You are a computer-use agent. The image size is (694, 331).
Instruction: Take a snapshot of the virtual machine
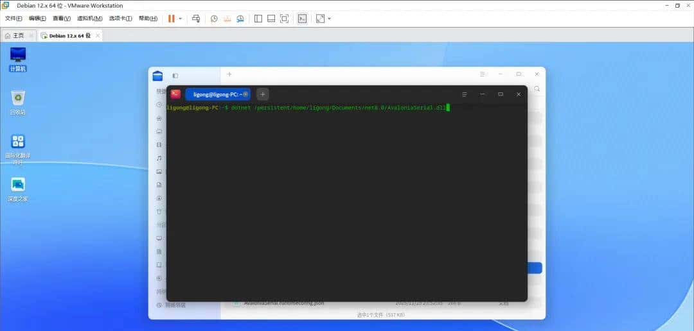click(214, 19)
